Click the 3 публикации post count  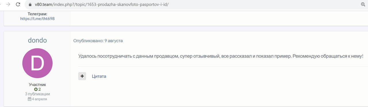coord(37,94)
